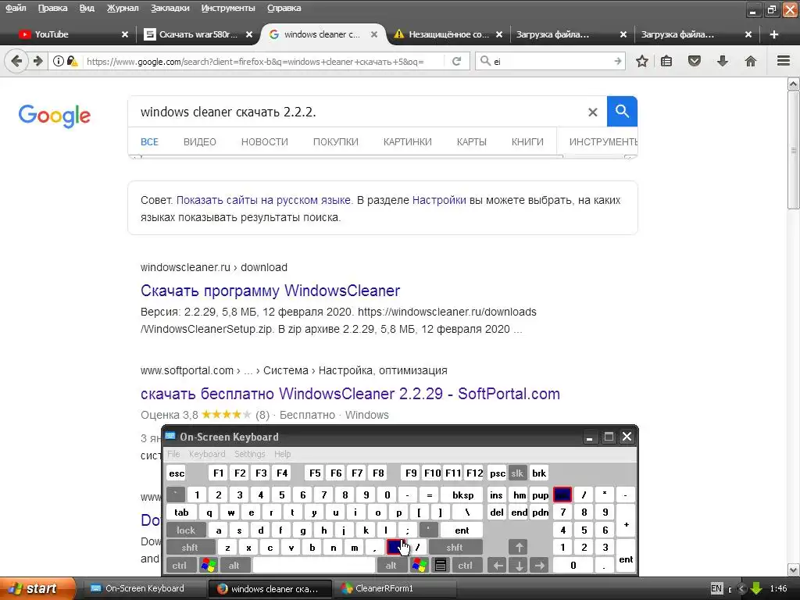
Task: Go forward with the browser forward arrow
Action: coord(37,61)
